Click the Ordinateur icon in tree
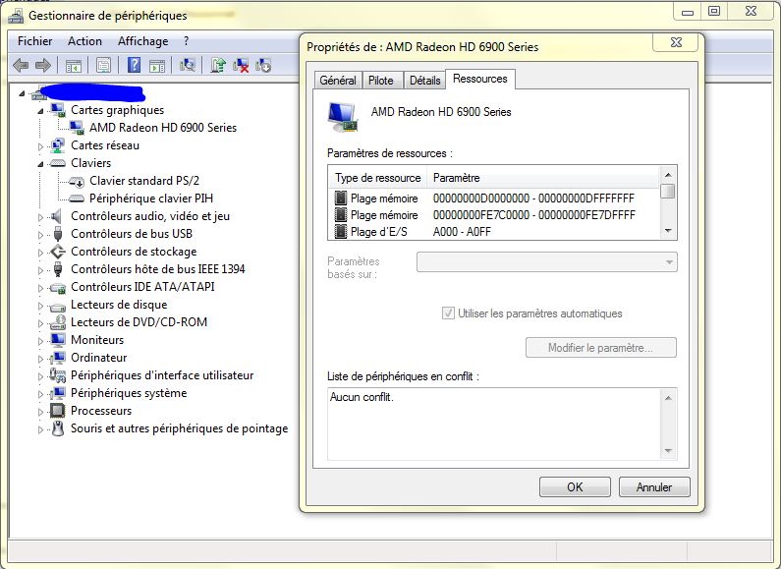This screenshot has width=781, height=569. click(x=58, y=358)
